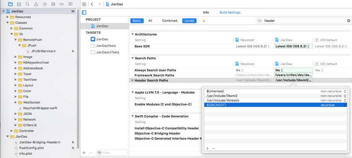Collapse the Architectures section
The height and width of the screenshot is (158, 352).
132,34
